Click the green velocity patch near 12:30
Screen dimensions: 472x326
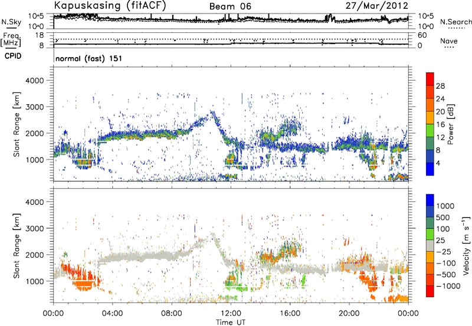pos(240,288)
